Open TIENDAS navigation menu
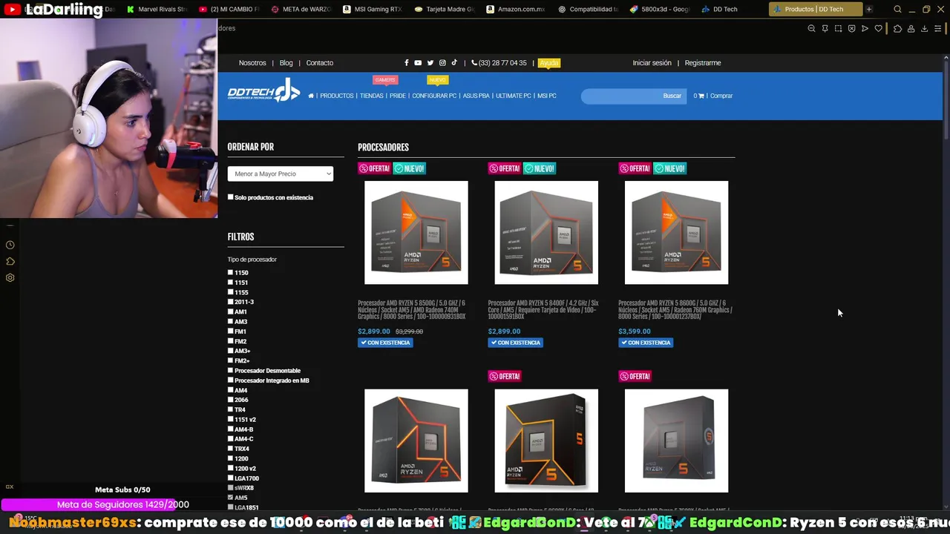950x534 pixels. tap(372, 96)
